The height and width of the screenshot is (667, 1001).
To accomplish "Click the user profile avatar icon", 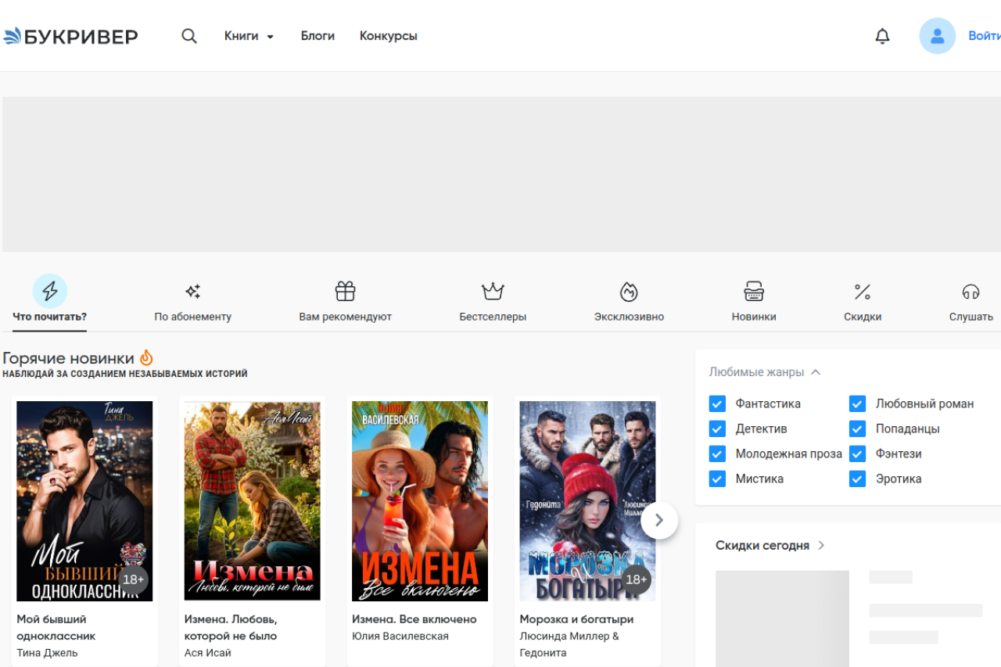I will coord(937,36).
